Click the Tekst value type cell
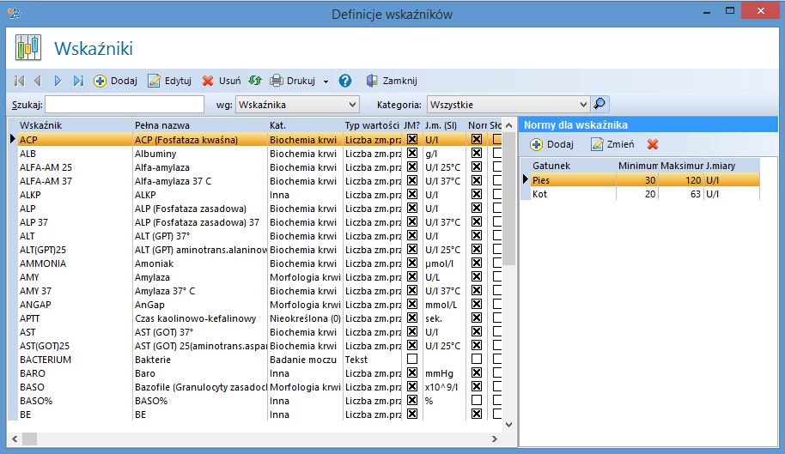Image resolution: width=785 pixels, height=454 pixels. [373, 360]
